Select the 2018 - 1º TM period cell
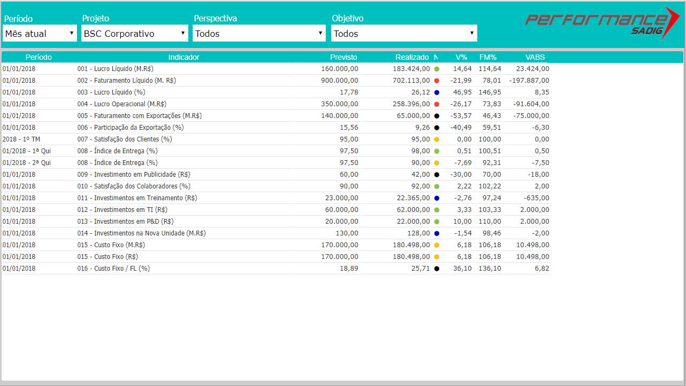Screen dimensions: 686x386 [21, 139]
